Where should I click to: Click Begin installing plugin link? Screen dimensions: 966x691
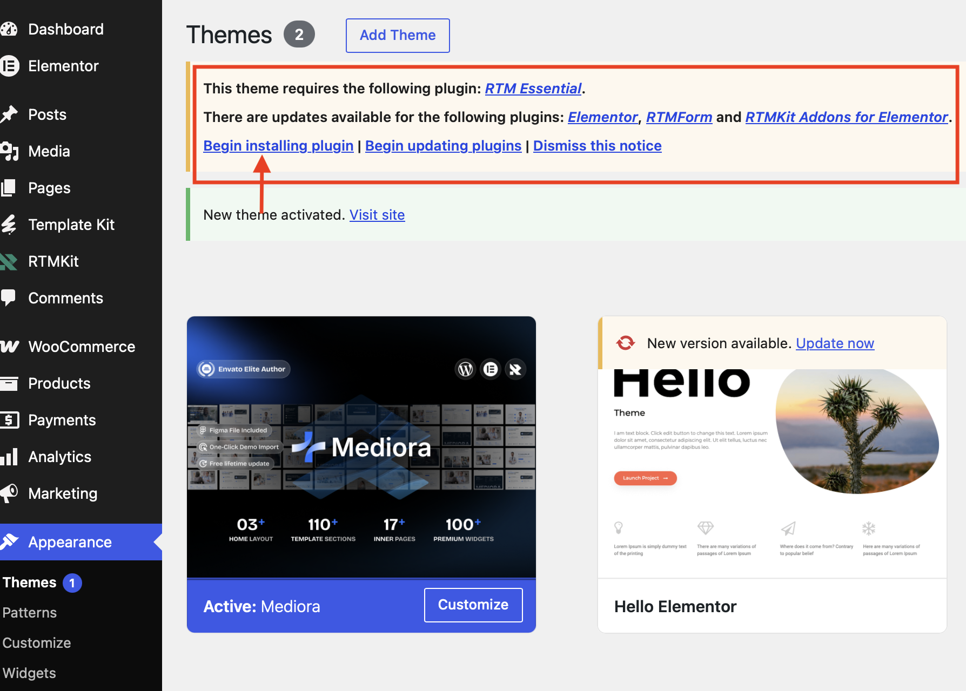point(278,146)
